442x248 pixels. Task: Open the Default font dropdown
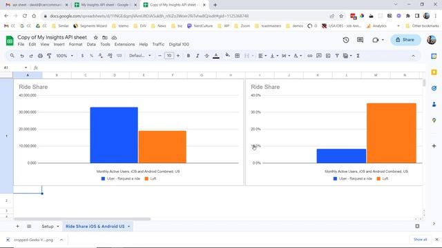click(x=140, y=56)
